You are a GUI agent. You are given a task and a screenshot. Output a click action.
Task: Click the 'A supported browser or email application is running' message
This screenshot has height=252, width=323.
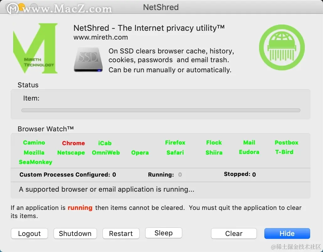point(107,189)
